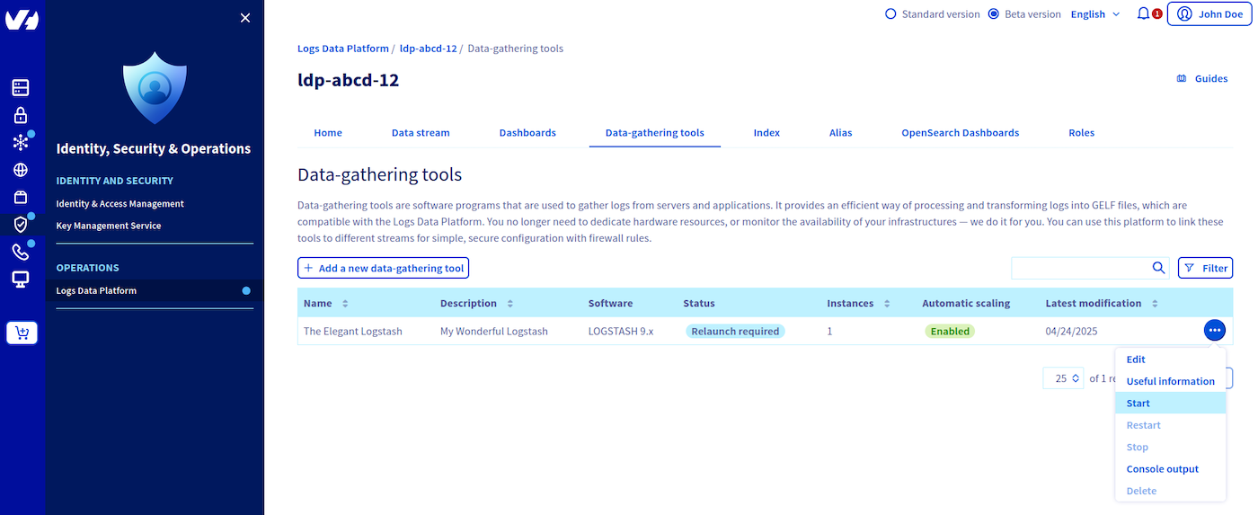Expand the English language dropdown
The image size is (1258, 515).
click(x=1095, y=14)
